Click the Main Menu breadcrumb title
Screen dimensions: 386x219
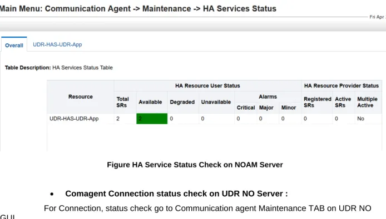[138, 8]
